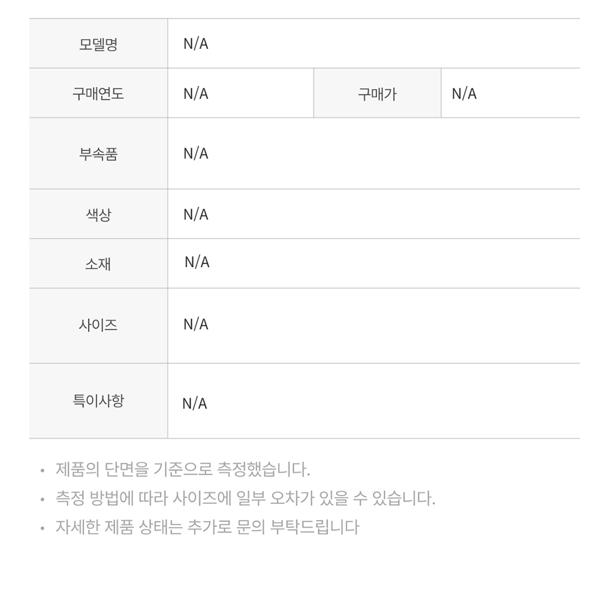
Task: Select the N/A value for 구매연도
Action: coord(196,93)
